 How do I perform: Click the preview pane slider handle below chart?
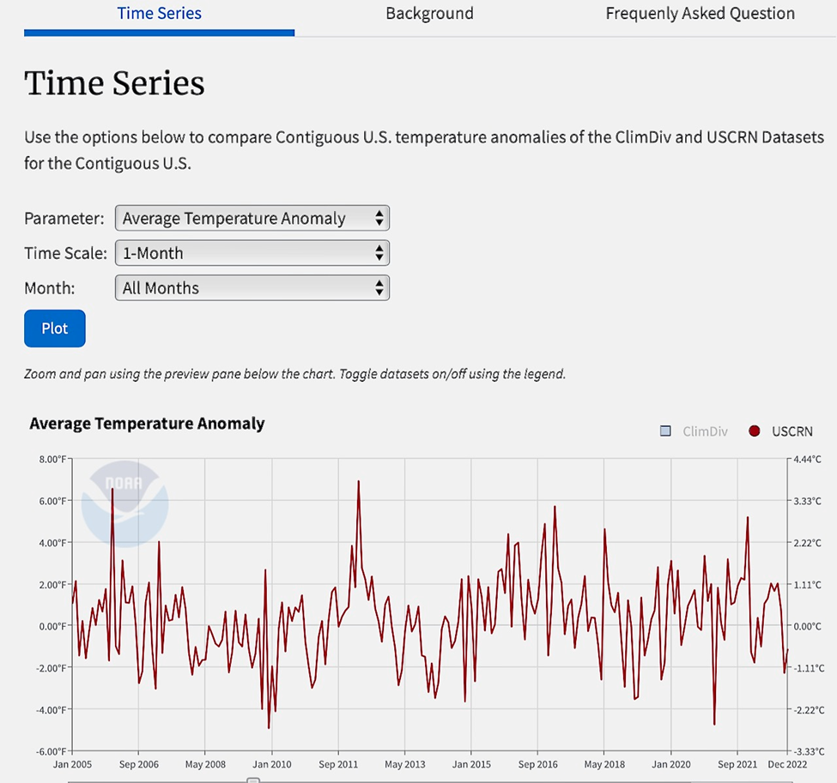253,780
